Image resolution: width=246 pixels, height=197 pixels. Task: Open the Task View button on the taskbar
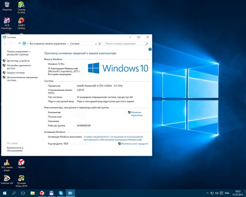[23, 193]
